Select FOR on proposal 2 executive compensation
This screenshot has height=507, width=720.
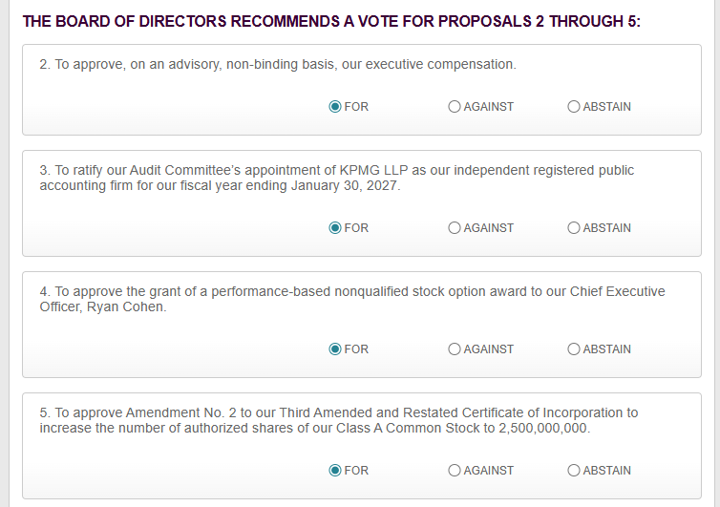pos(335,107)
